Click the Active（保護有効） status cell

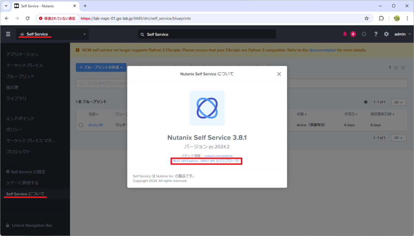311,125
